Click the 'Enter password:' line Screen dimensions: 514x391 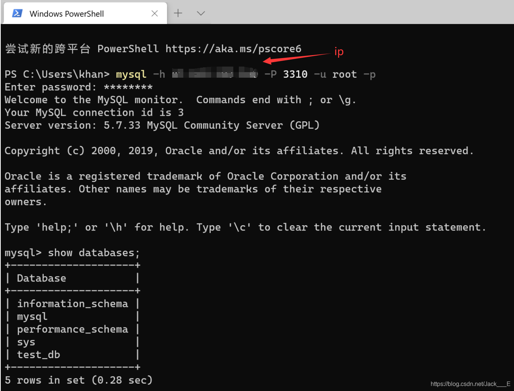click(79, 87)
